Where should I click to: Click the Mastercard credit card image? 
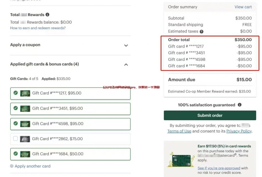pyautogui.click(x=183, y=161)
